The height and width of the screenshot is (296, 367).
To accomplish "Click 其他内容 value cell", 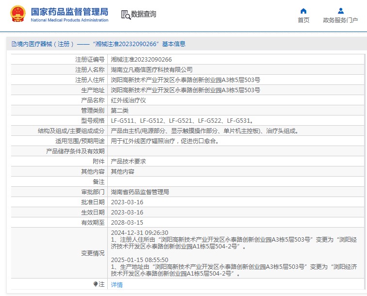I will 122,171.
